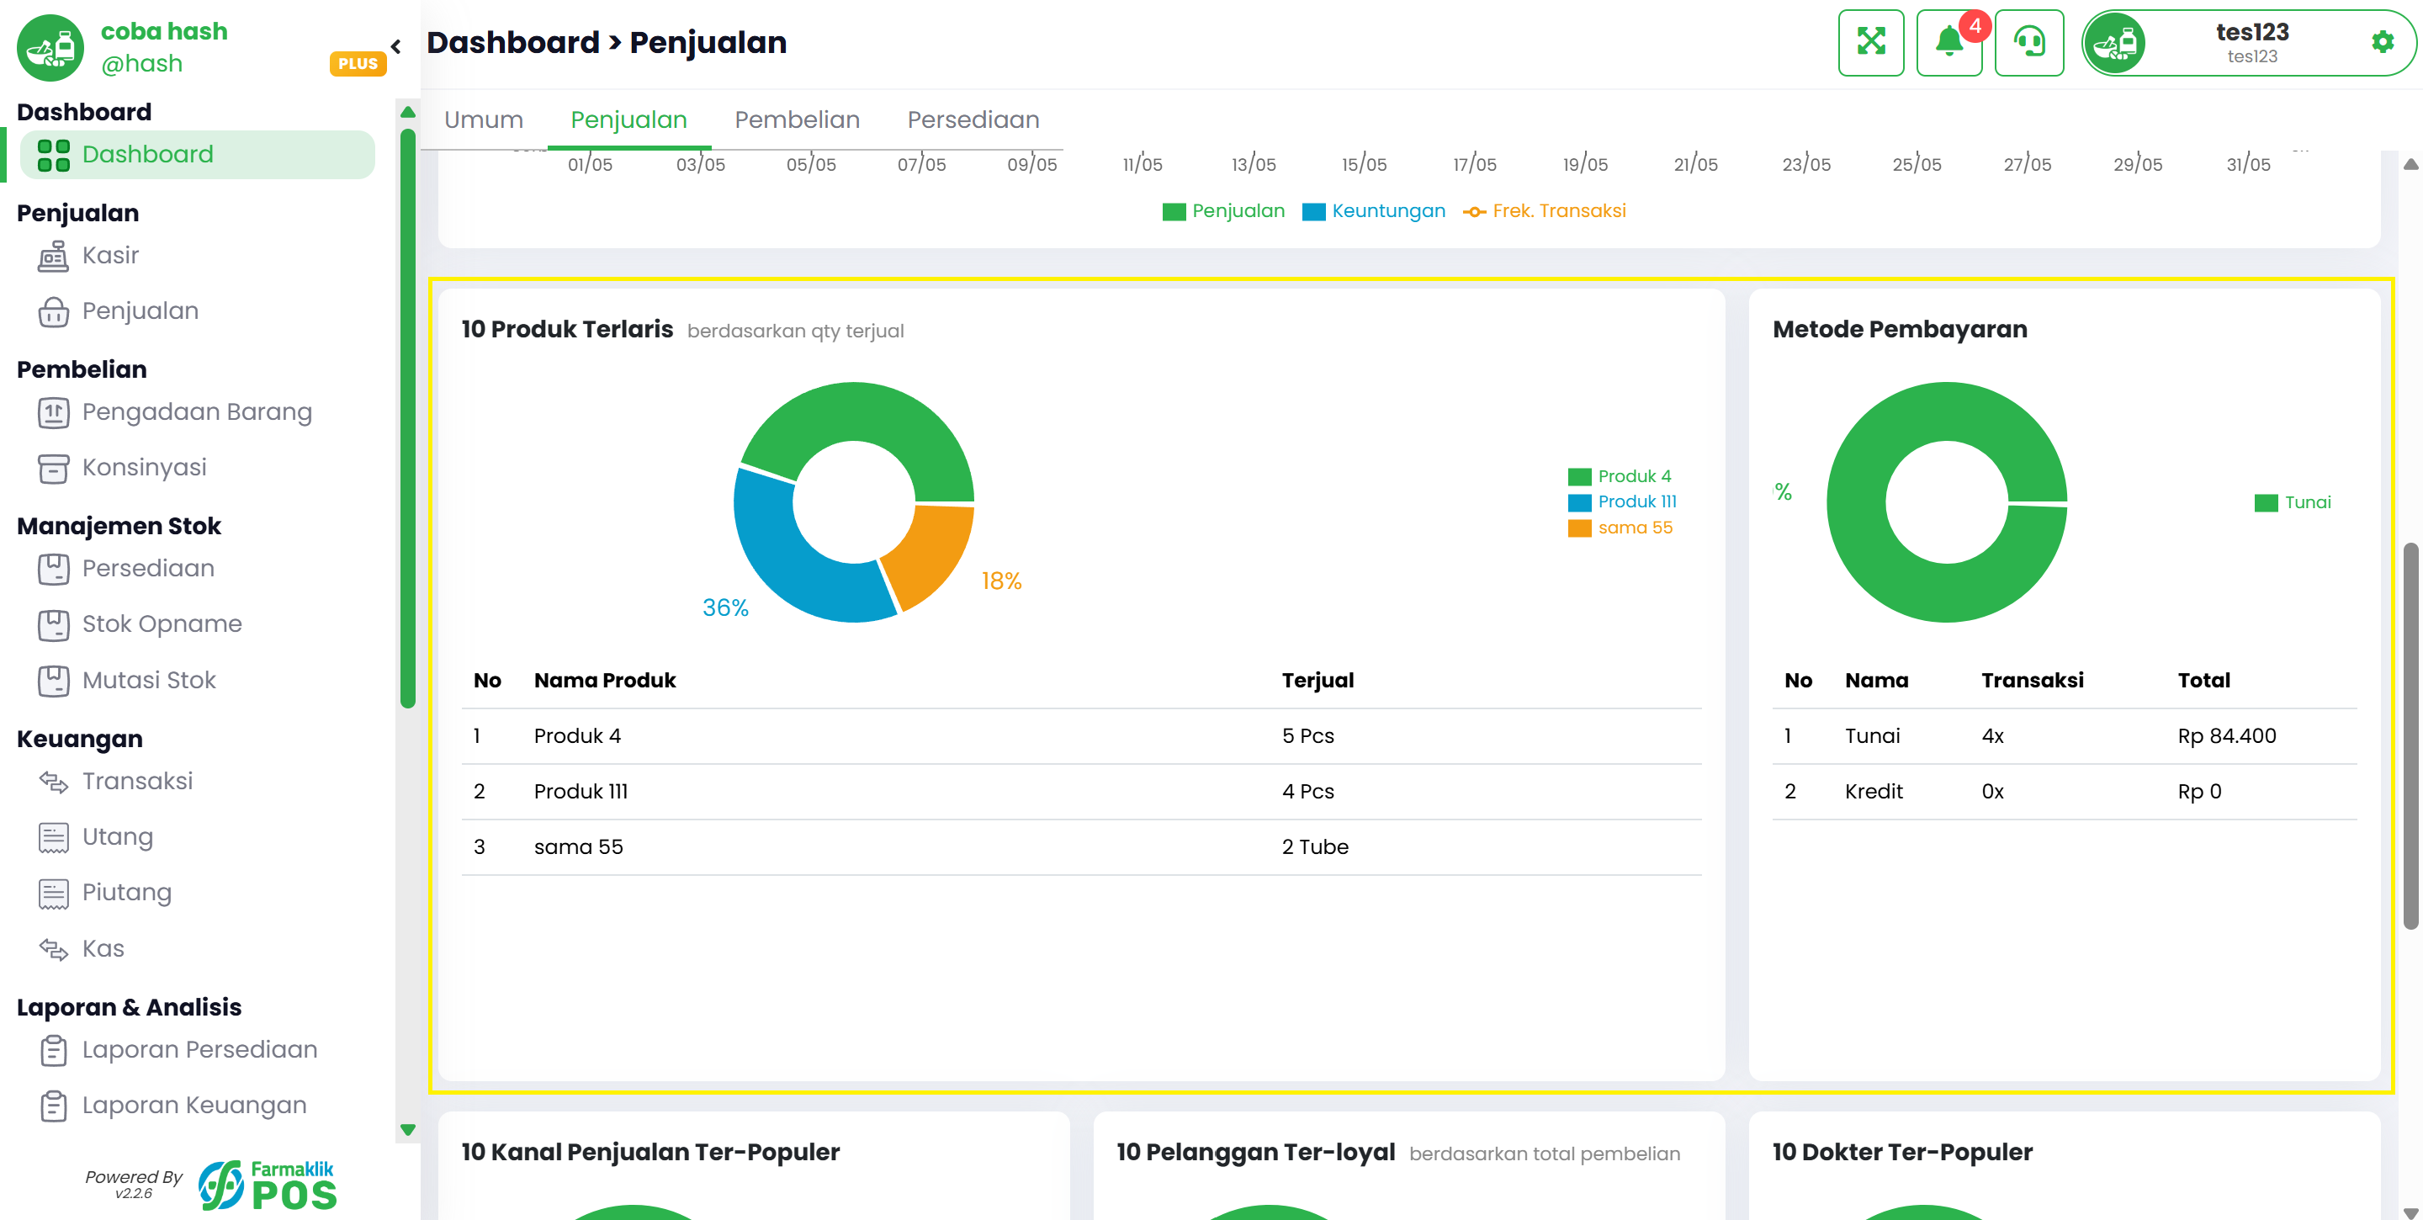
Task: Toggle sama 55 in pie legend
Action: click(x=1620, y=528)
